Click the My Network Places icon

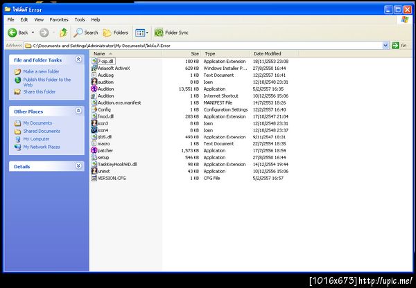(17, 147)
